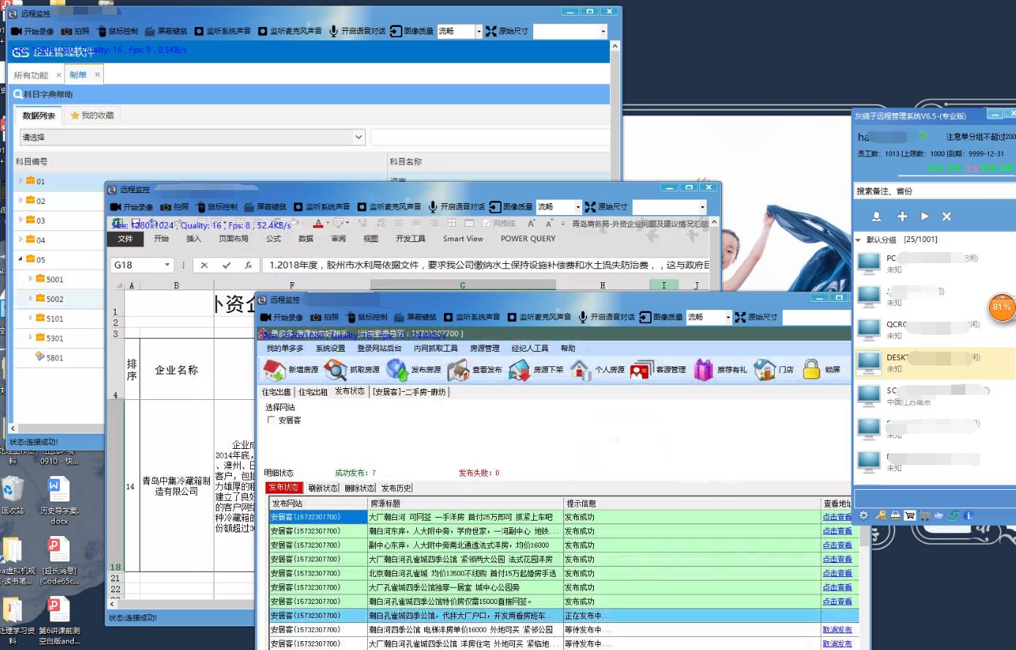Switch to the 发布历史 tab

[x=396, y=488]
